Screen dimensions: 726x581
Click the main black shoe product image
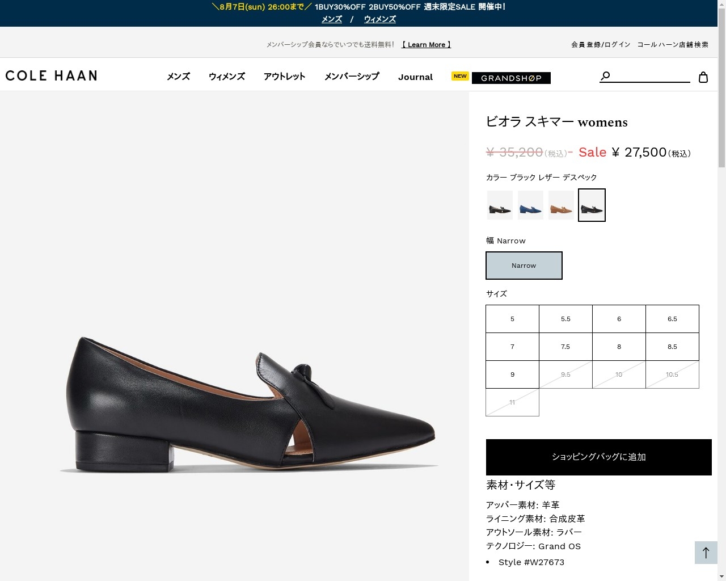[x=248, y=405]
